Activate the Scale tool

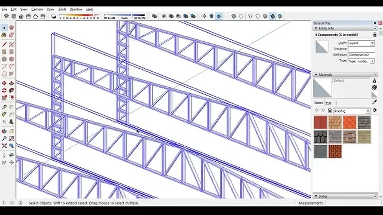pos(4,98)
